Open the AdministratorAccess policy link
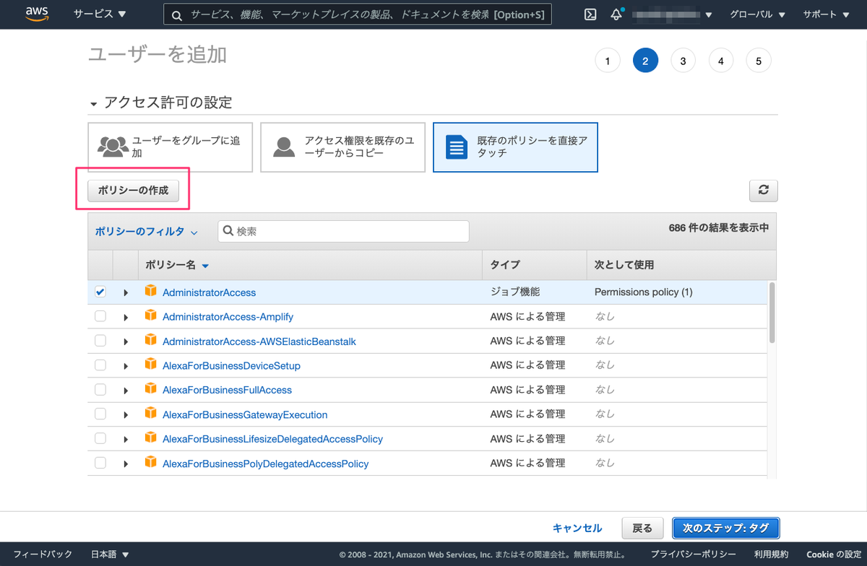867x566 pixels. [x=209, y=292]
